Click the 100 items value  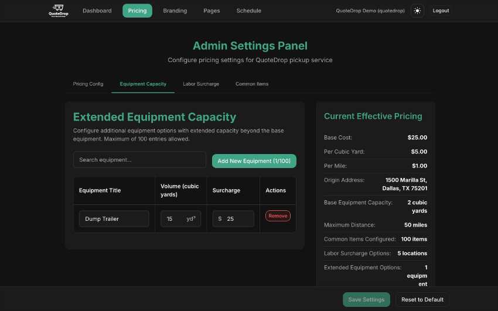click(x=414, y=239)
